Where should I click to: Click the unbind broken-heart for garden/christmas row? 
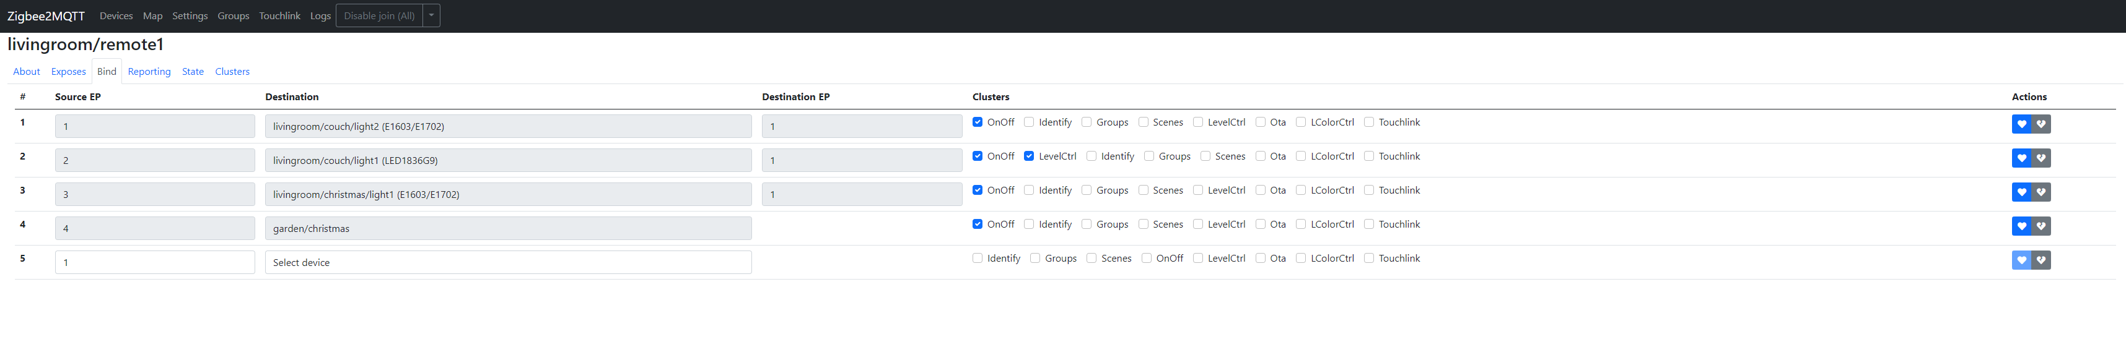pyautogui.click(x=2041, y=226)
